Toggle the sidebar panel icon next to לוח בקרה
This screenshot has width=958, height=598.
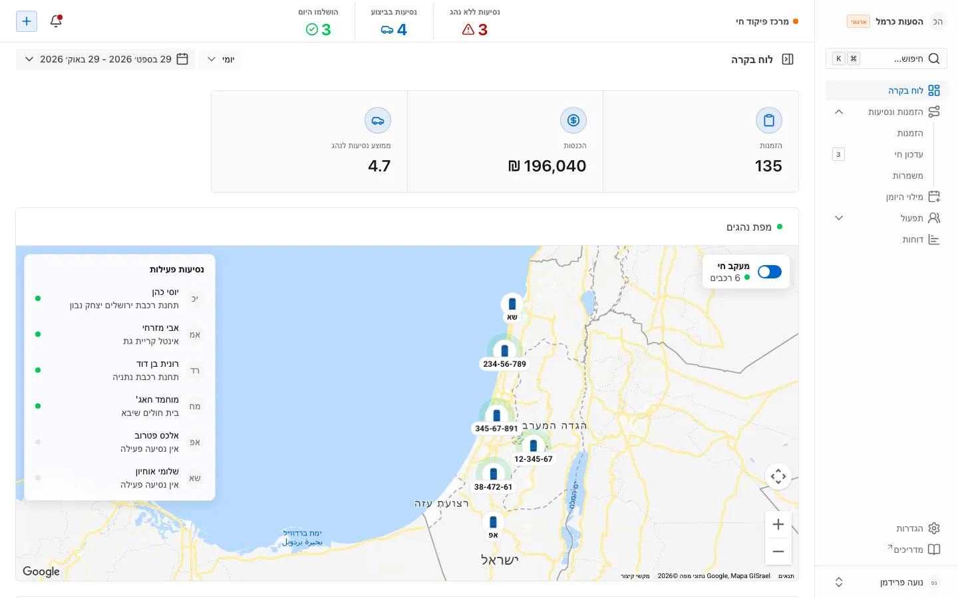coord(788,59)
